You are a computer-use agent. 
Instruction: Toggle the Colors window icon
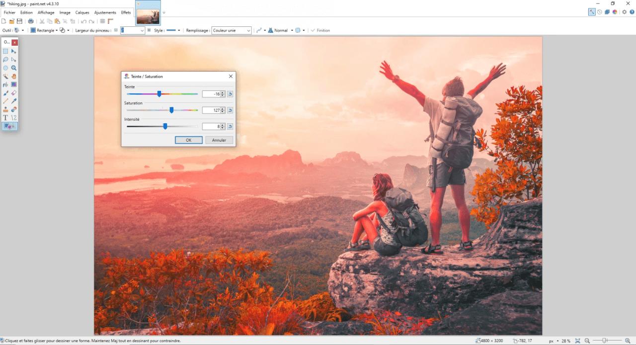[x=615, y=12]
